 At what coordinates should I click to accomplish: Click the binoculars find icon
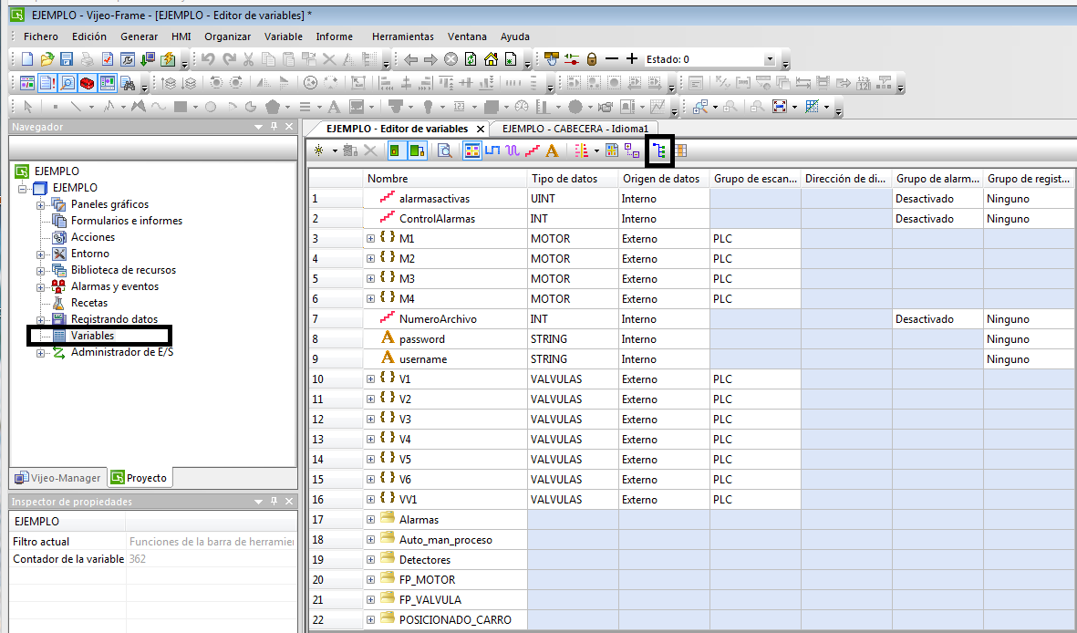pyautogui.click(x=127, y=83)
